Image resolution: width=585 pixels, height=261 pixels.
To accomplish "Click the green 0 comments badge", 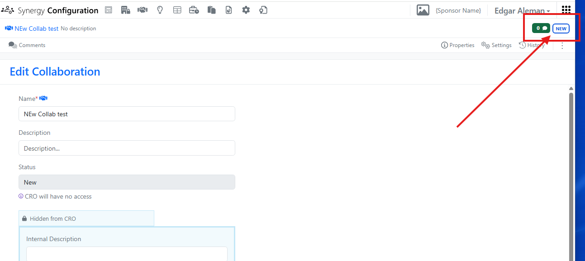I will [541, 28].
